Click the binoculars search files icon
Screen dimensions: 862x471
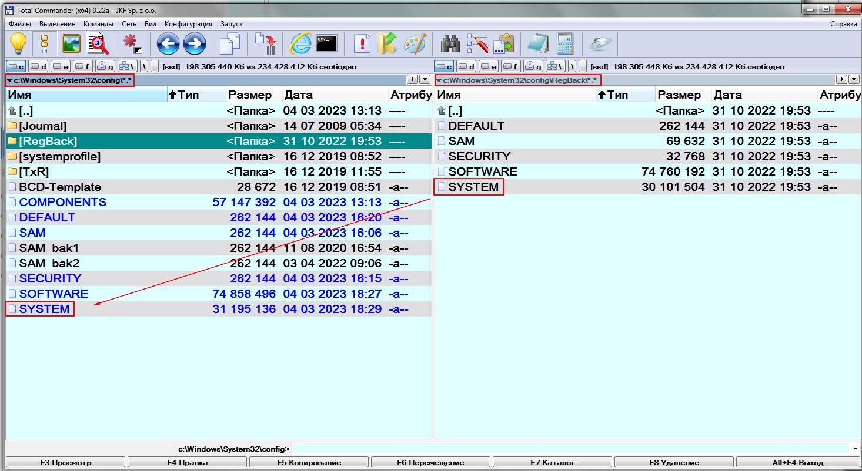pyautogui.click(x=450, y=44)
